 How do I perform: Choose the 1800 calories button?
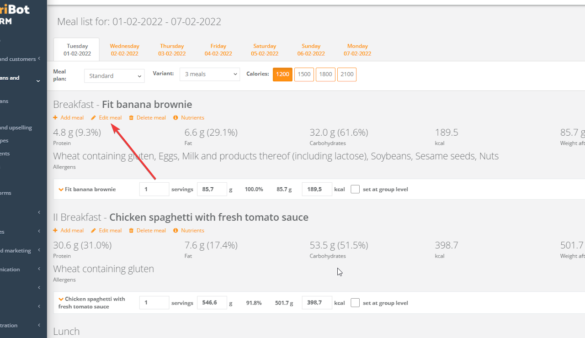tap(325, 74)
